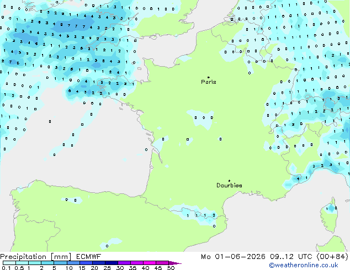Pick legend swatch between 10 and 15
350x270 pixels.
tap(73, 263)
